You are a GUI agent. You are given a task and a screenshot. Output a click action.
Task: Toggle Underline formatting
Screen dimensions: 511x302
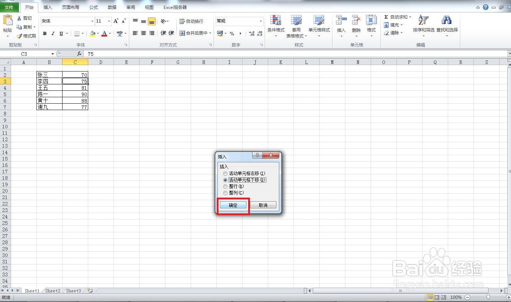pos(61,33)
